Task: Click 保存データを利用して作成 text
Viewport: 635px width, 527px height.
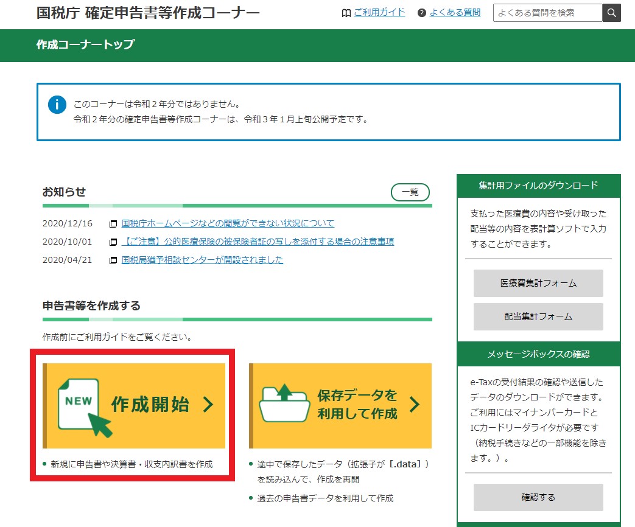Action: point(357,404)
